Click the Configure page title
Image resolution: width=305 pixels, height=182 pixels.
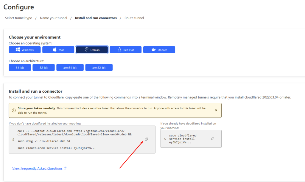(x=19, y=7)
